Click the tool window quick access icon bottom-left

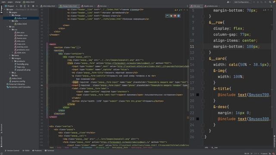[x=2, y=154]
